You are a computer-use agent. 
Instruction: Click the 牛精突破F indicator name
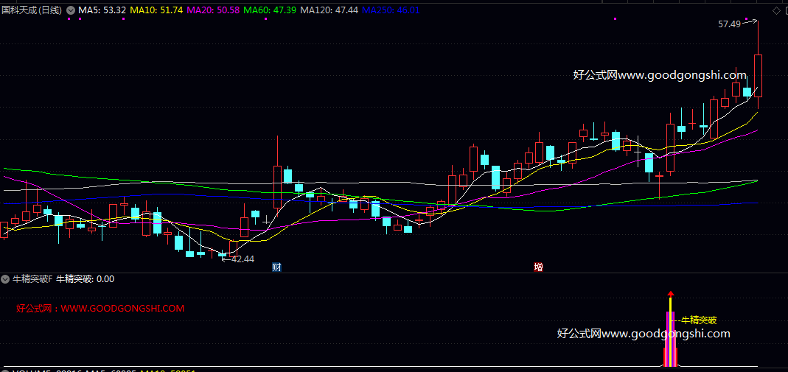coord(33,279)
